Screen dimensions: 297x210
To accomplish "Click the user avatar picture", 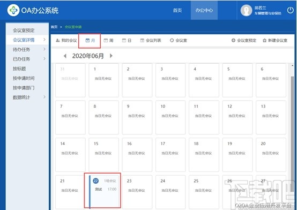I will [x=246, y=10].
